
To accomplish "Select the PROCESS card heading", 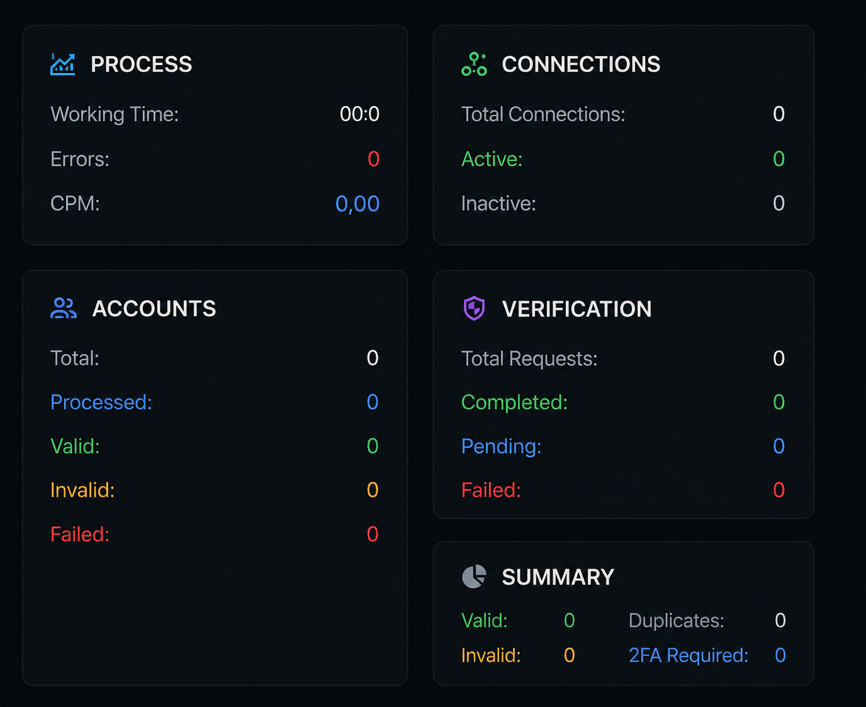I will [x=142, y=64].
